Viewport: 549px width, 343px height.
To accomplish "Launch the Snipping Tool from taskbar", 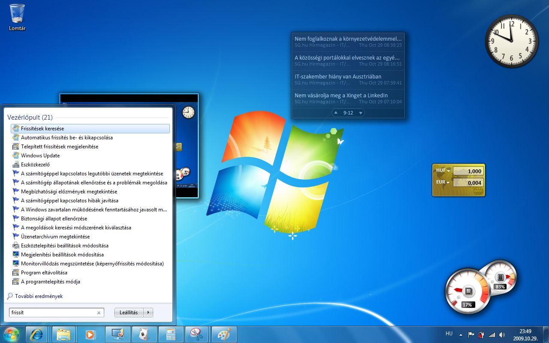I will [197, 334].
